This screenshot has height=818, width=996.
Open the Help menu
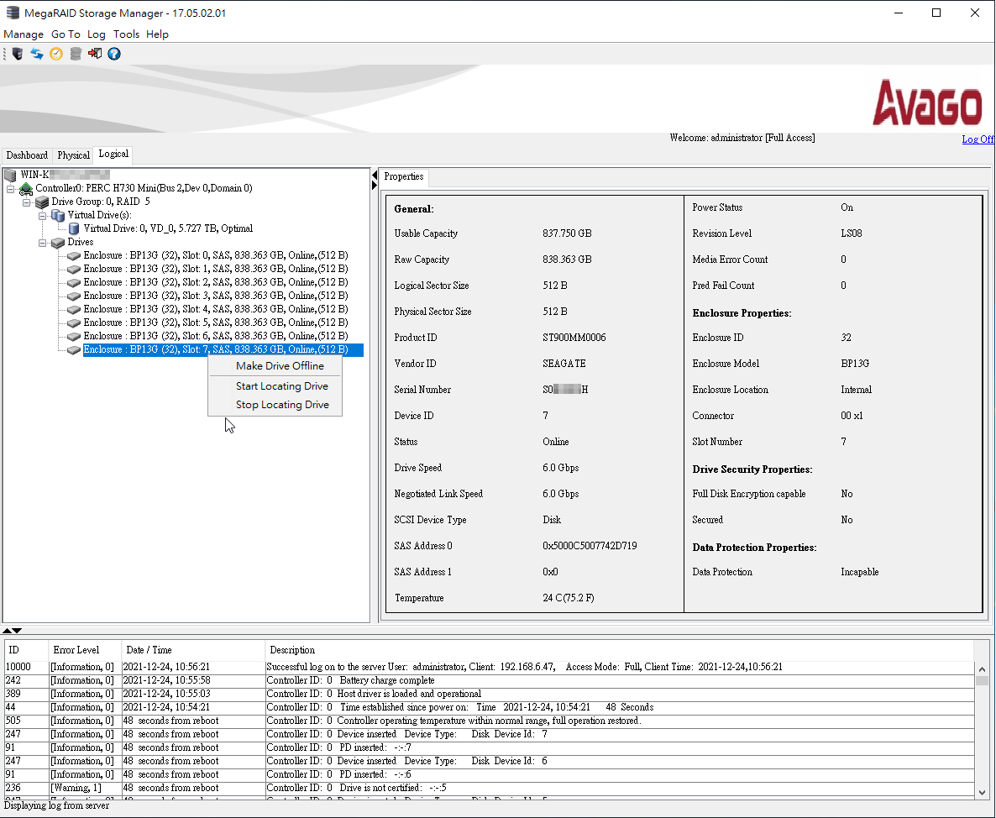click(157, 34)
